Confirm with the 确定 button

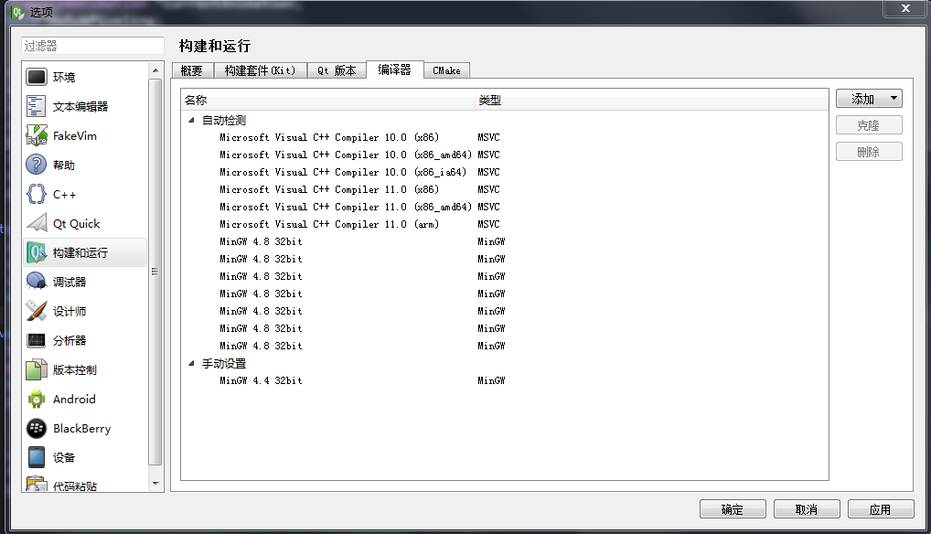(x=733, y=509)
